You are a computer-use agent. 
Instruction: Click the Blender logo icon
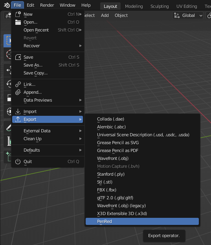[7, 6]
